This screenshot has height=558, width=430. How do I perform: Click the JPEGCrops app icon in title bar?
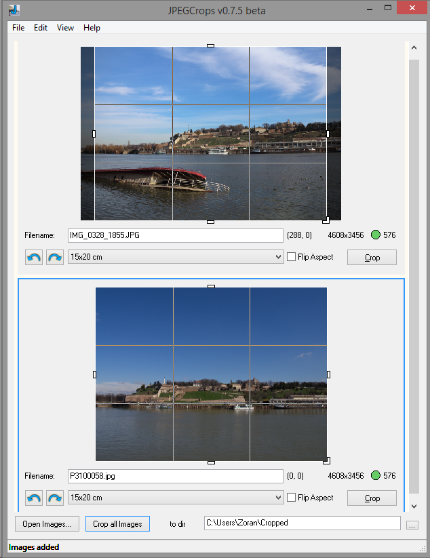point(14,10)
